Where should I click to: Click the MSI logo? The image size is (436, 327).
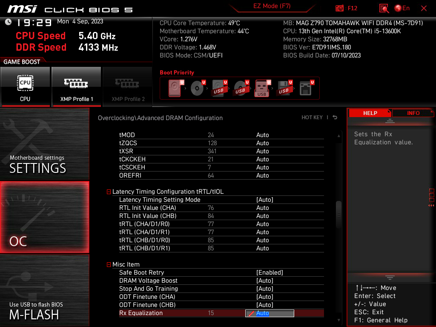click(22, 9)
